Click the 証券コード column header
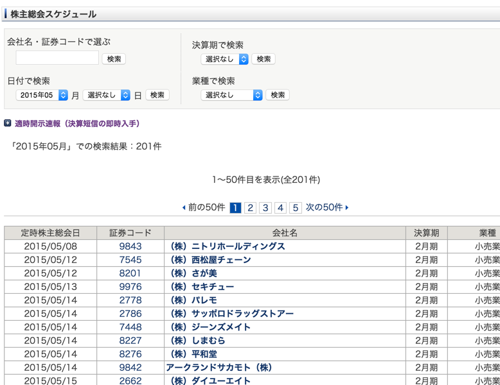The height and width of the screenshot is (385, 500). point(130,233)
